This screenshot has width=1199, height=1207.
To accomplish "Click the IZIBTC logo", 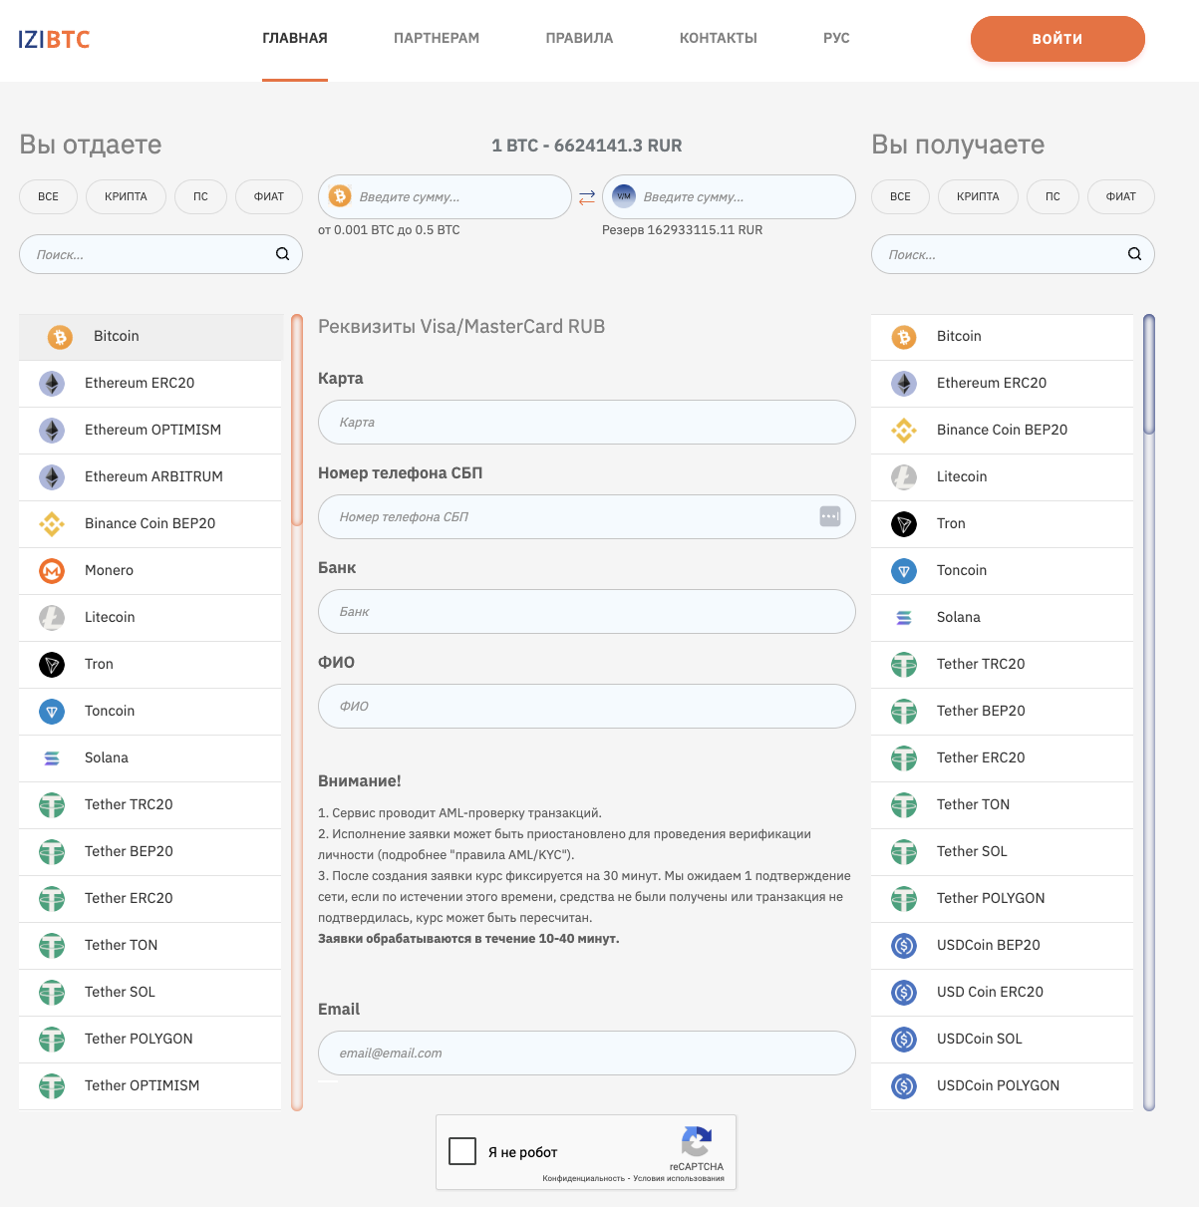I will (x=54, y=40).
